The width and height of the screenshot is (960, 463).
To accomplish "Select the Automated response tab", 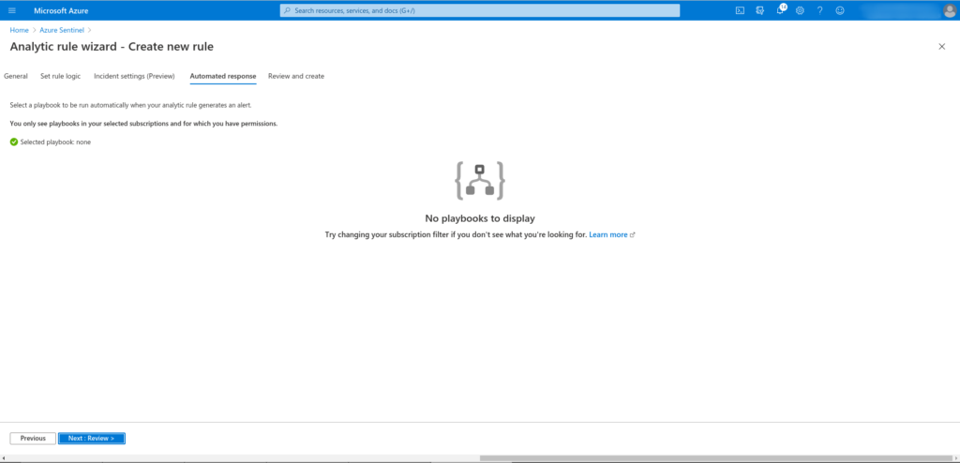I will coord(223,77).
